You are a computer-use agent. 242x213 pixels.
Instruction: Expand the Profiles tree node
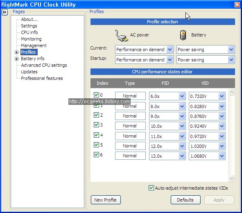16,52
